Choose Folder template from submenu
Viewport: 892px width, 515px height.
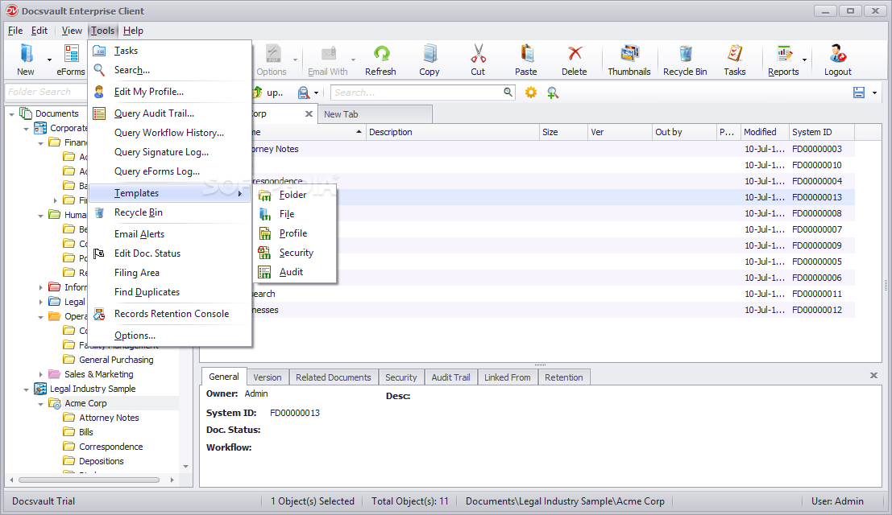(x=295, y=195)
